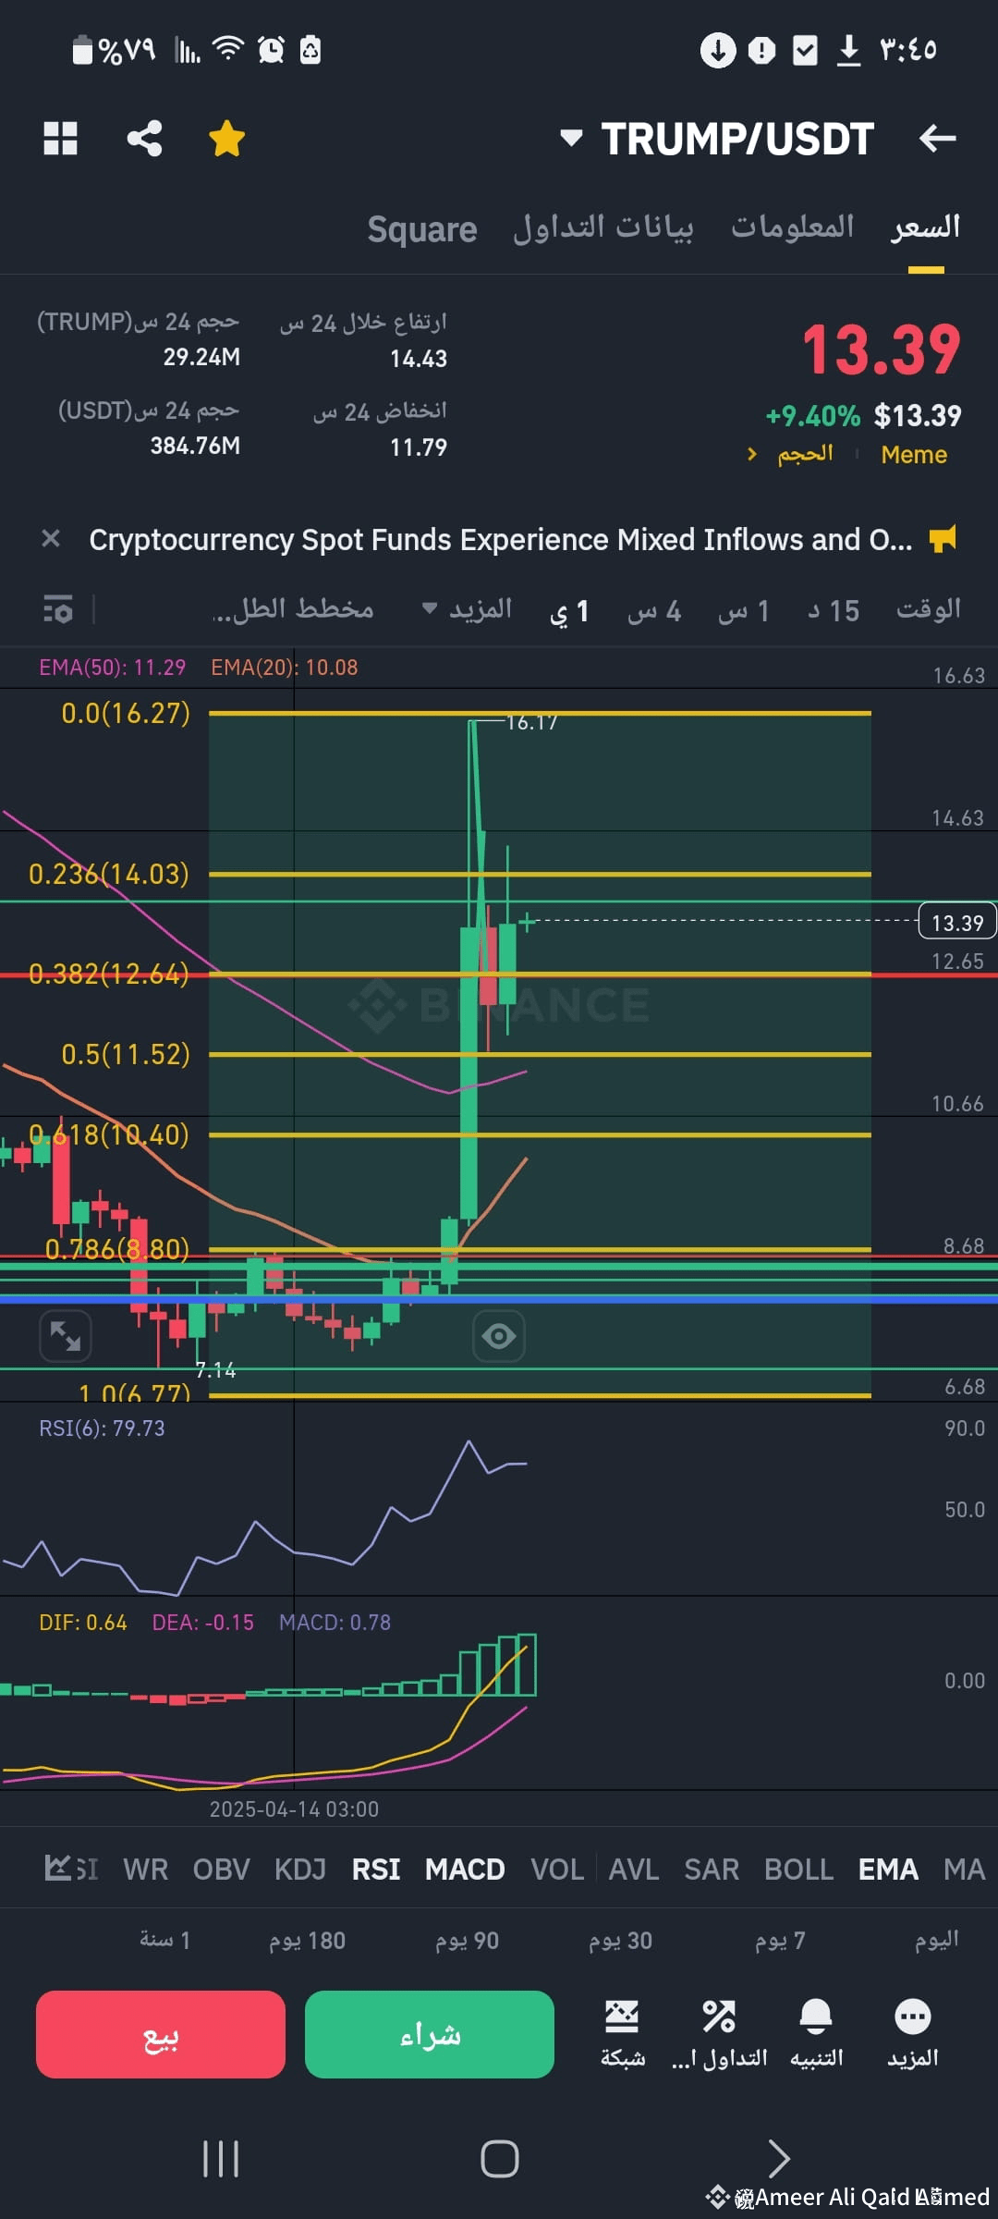Tap the Android home button
The height and width of the screenshot is (2219, 998).
[499, 2159]
